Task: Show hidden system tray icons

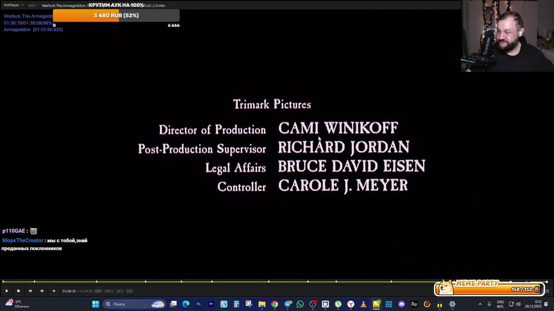Action: pos(480,304)
